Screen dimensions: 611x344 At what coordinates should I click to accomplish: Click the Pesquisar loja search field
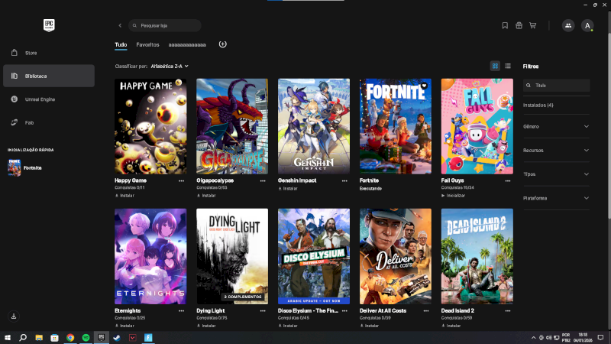(x=165, y=25)
